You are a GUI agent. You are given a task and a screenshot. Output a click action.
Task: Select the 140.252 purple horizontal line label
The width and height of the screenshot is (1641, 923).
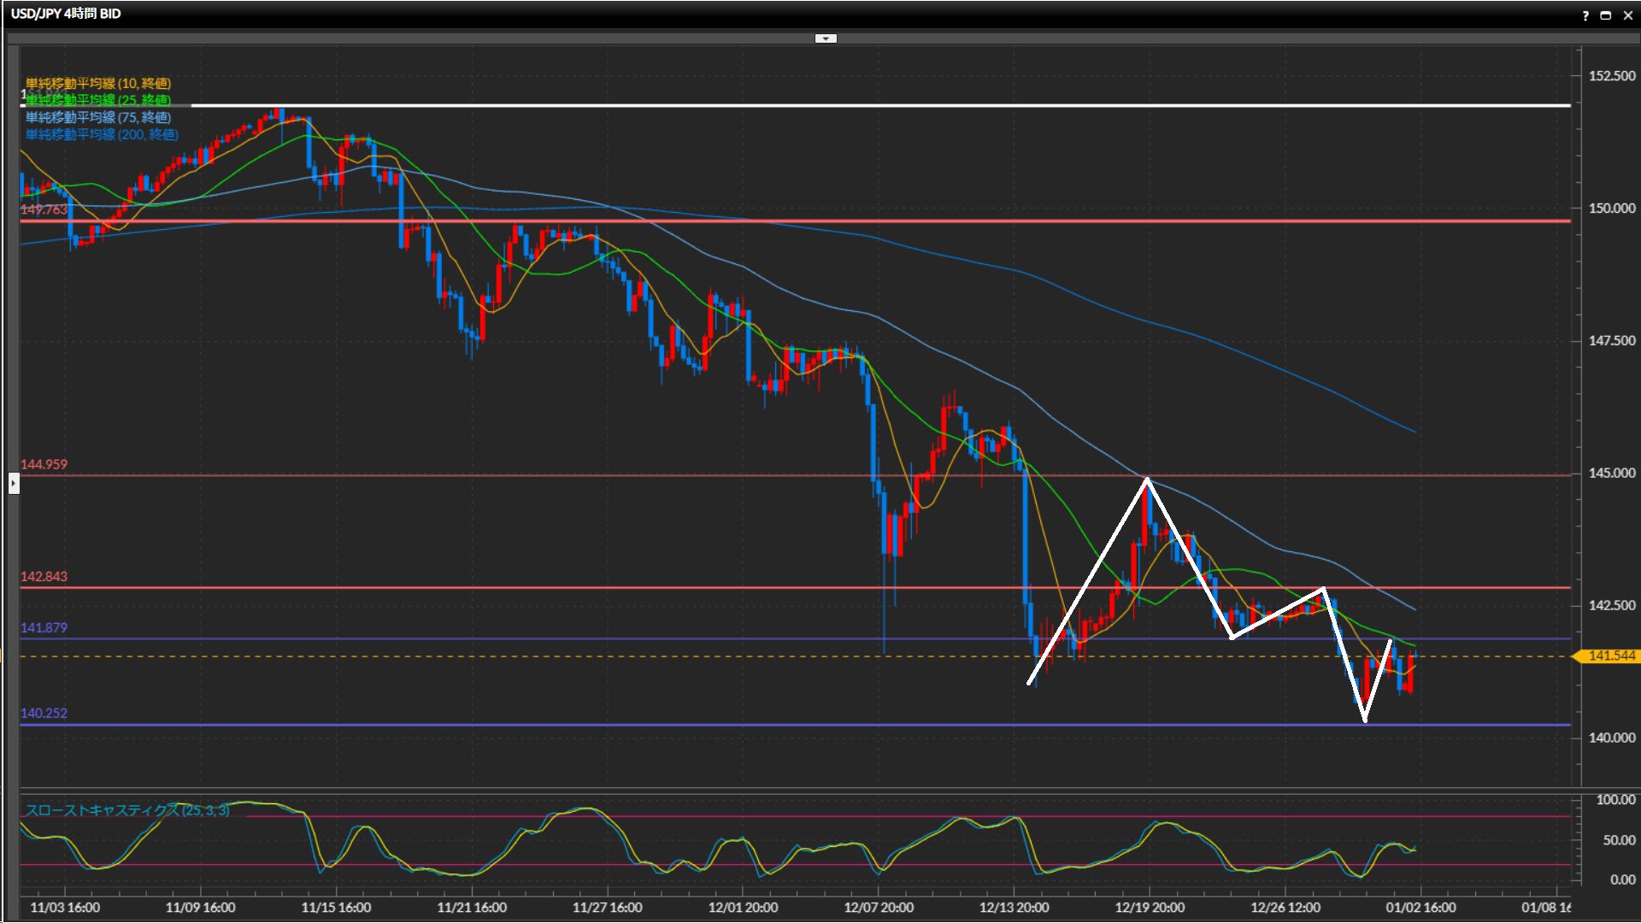click(x=44, y=713)
